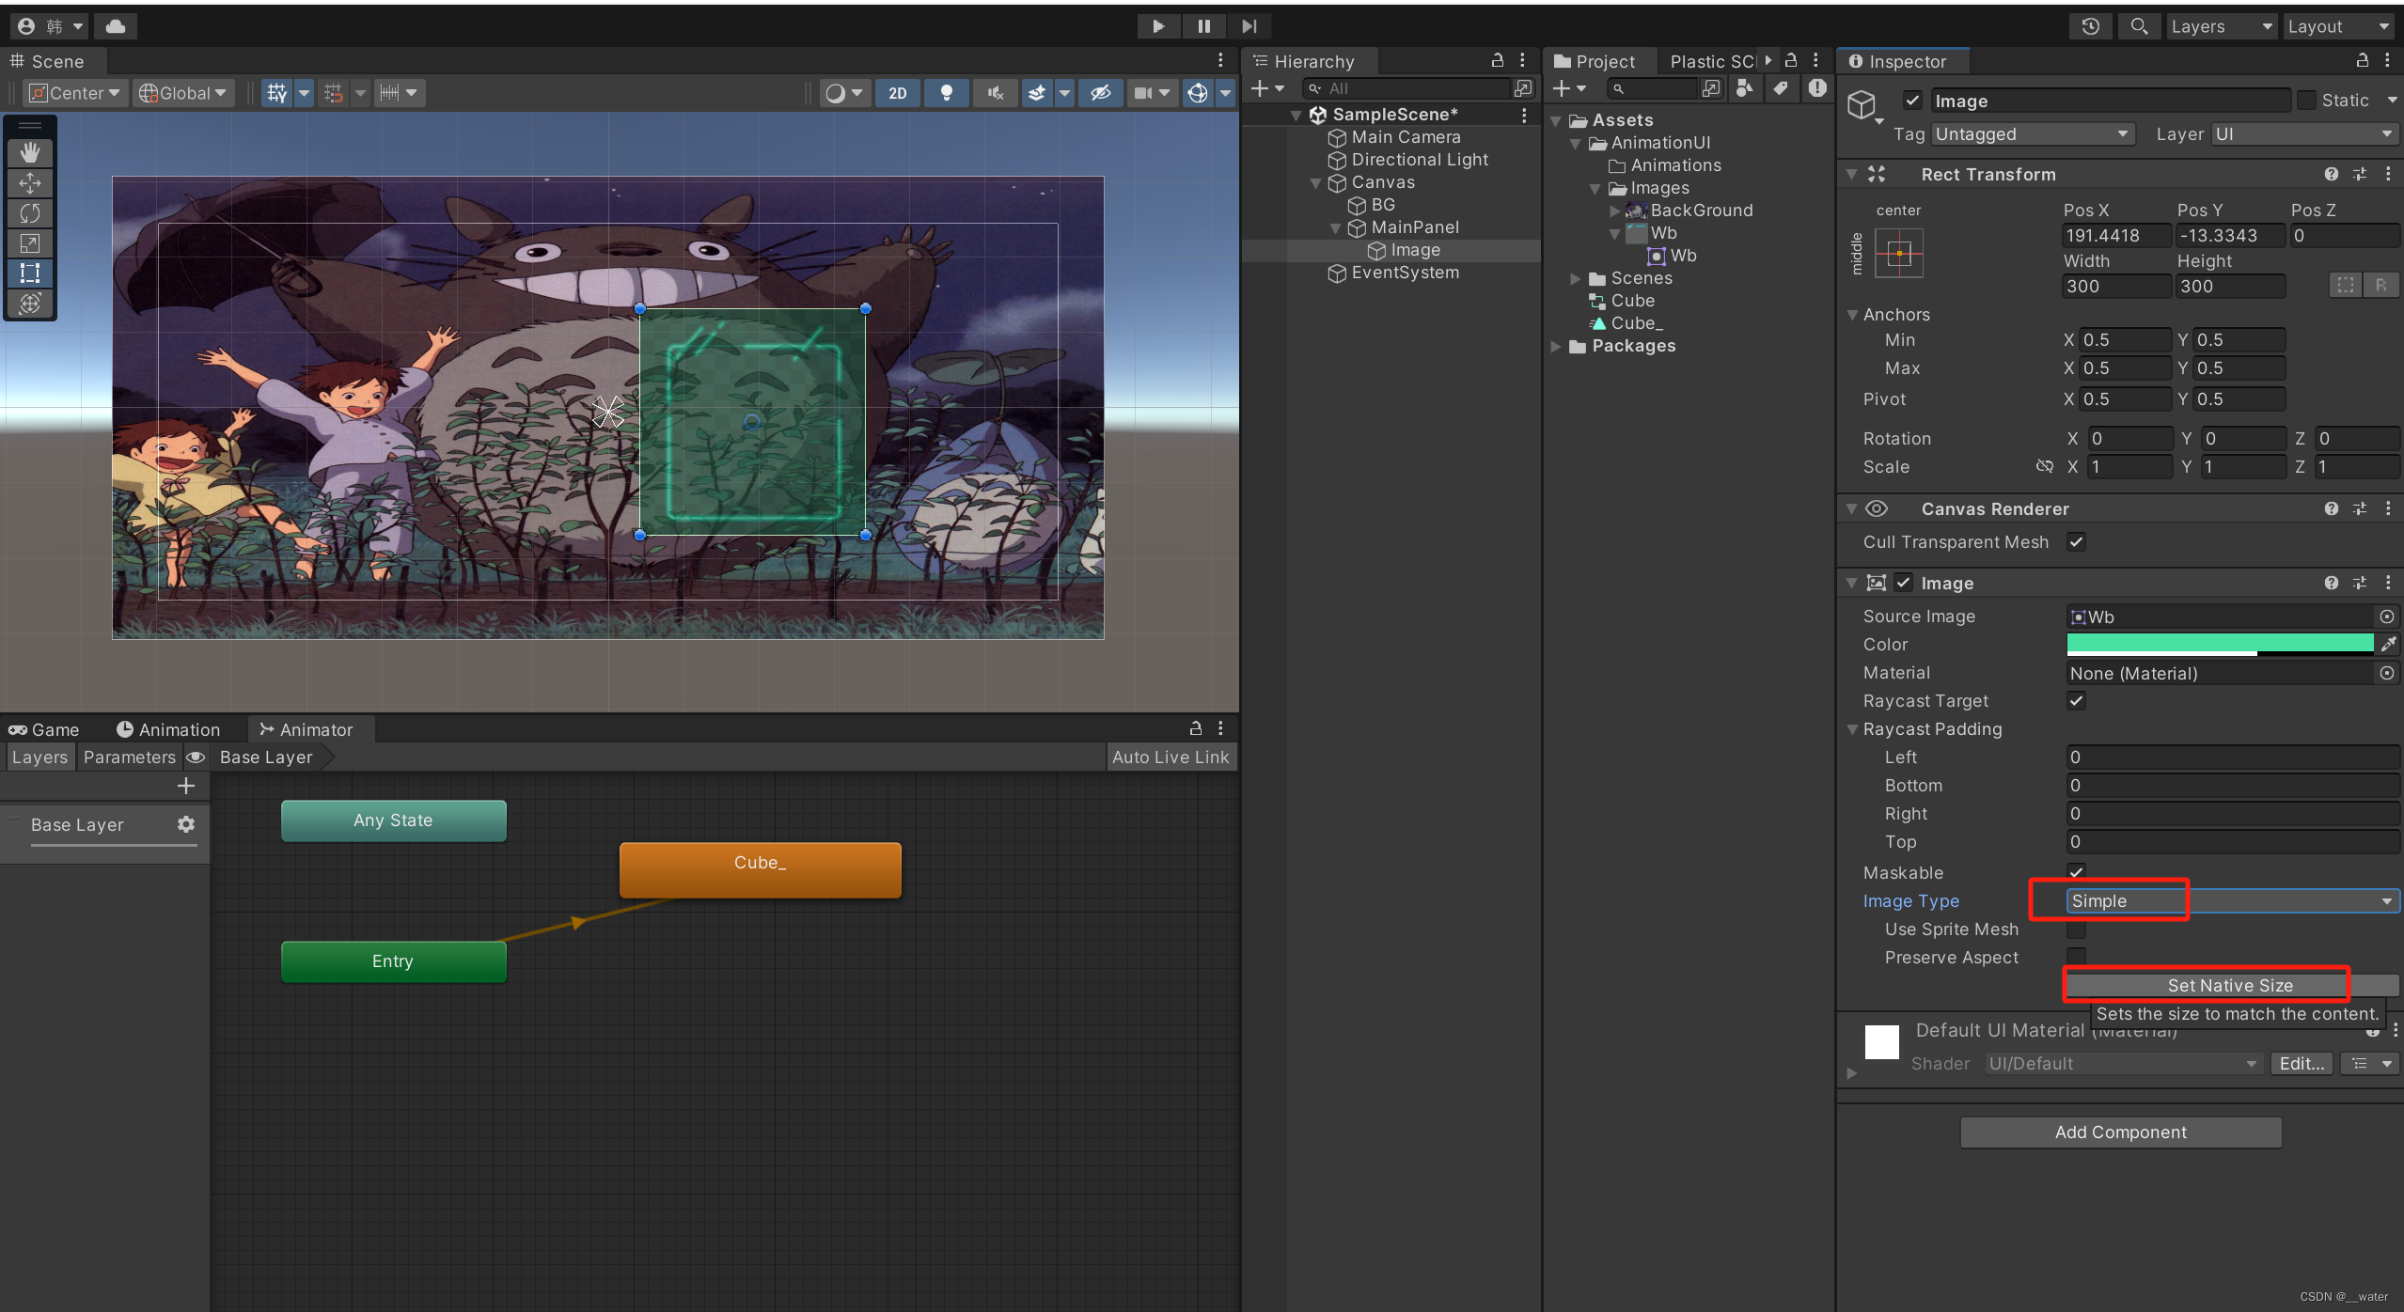Switch to the Game tab
The width and height of the screenshot is (2404, 1312).
pos(44,729)
